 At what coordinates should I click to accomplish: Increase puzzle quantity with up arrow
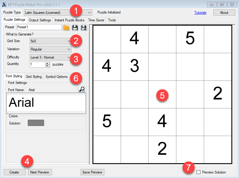47,63
